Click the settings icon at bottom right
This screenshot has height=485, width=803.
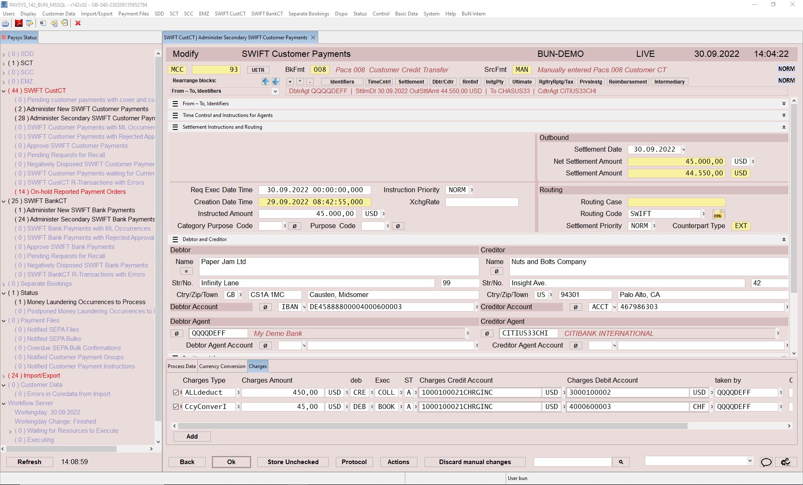(785, 462)
